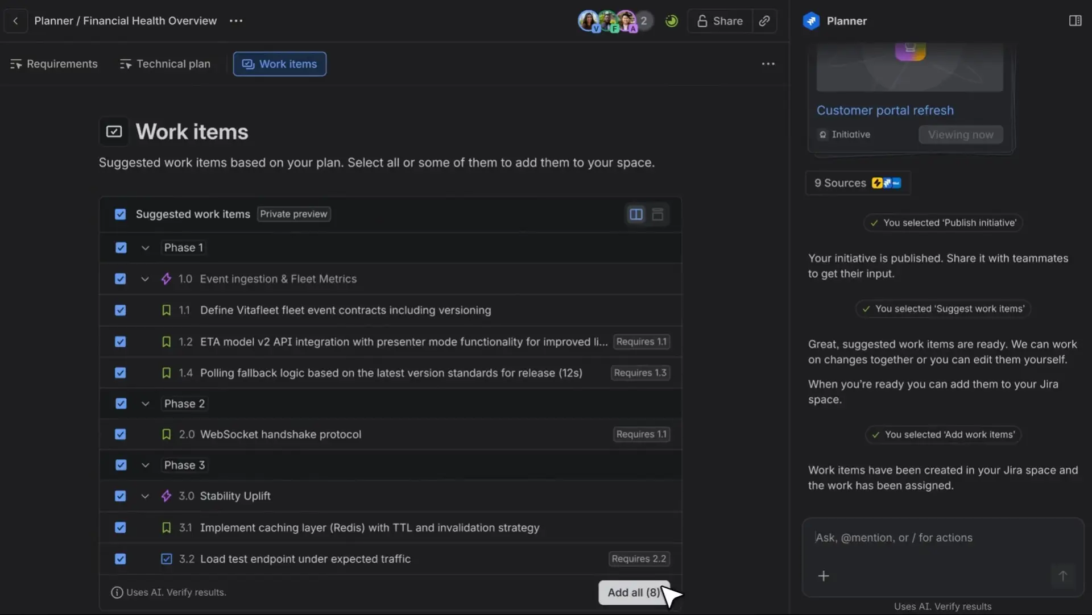Switch to the stacked row view icon
Image resolution: width=1092 pixels, height=615 pixels.
tap(657, 214)
